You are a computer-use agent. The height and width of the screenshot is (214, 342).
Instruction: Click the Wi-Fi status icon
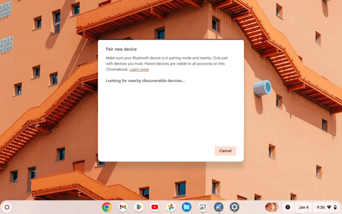pyautogui.click(x=329, y=207)
